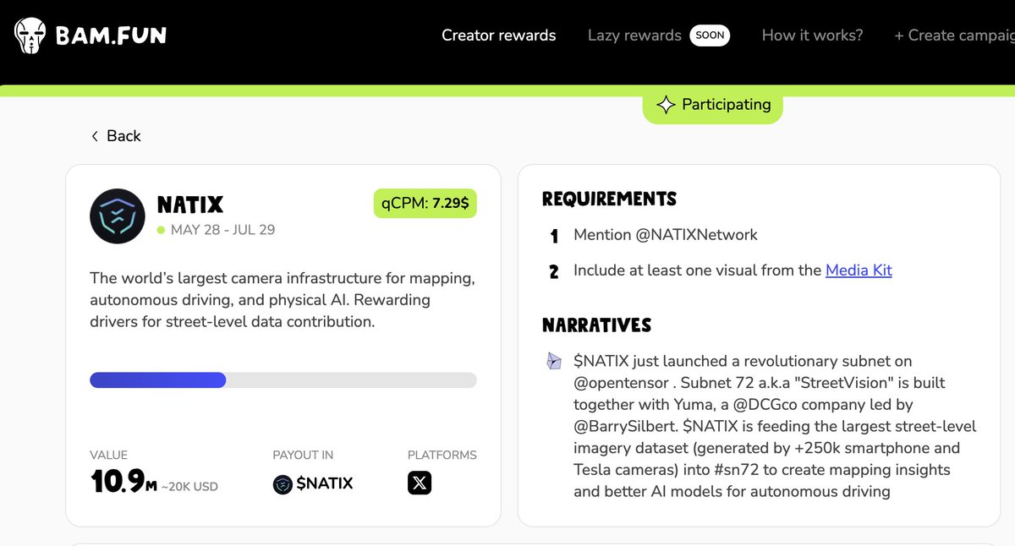Screen dimensions: 1015x546
Task: Click the number 2 requirement marker
Action: (x=554, y=272)
